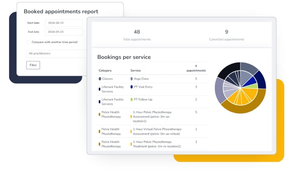The width and height of the screenshot is (304, 171).
Task: Click the Bookings per service heading
Action: [124, 57]
